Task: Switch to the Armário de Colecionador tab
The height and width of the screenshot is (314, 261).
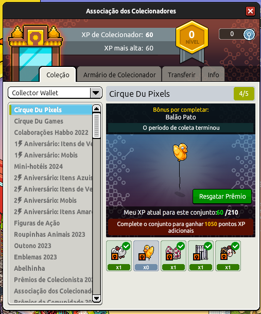Action: click(119, 75)
